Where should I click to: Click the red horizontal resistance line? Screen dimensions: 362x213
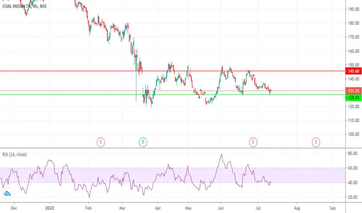coord(173,71)
